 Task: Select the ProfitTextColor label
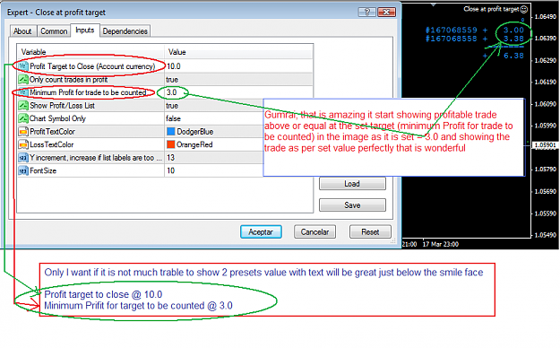[x=53, y=132]
